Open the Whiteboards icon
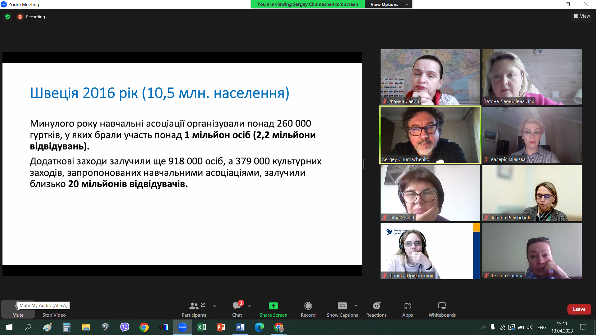Screen dimensions: 596x335 (x=442, y=306)
